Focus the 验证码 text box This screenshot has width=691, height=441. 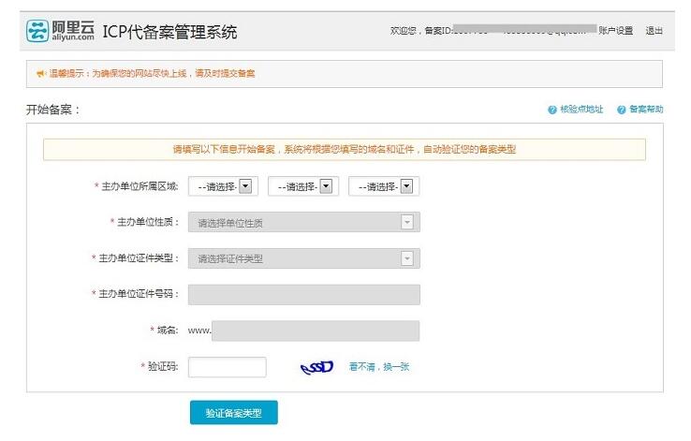(x=227, y=367)
